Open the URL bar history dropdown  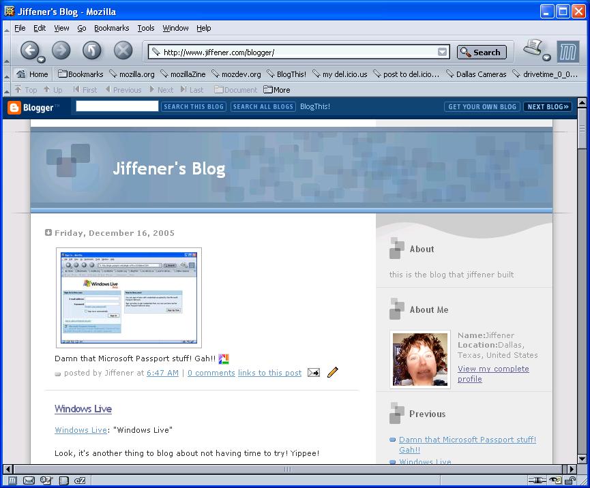click(x=443, y=52)
